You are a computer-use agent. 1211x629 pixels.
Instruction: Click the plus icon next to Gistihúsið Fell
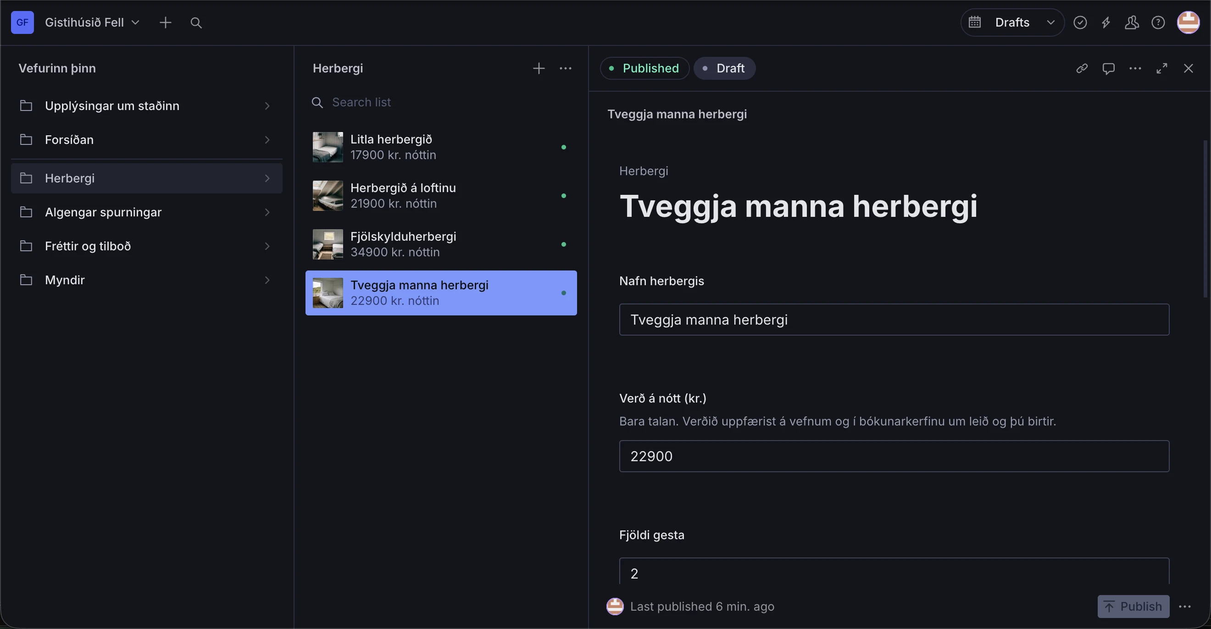(x=166, y=22)
